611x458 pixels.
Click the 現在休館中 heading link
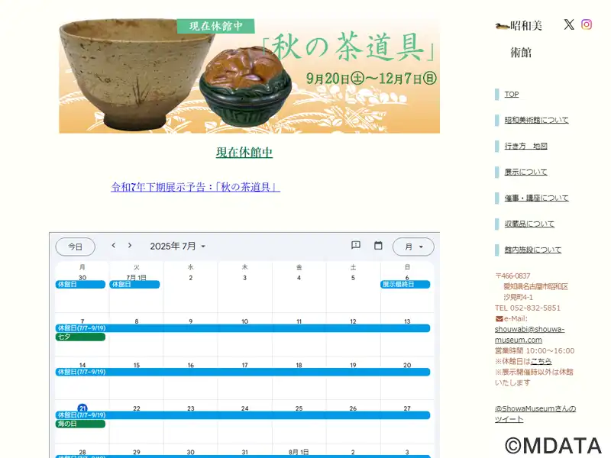point(244,152)
